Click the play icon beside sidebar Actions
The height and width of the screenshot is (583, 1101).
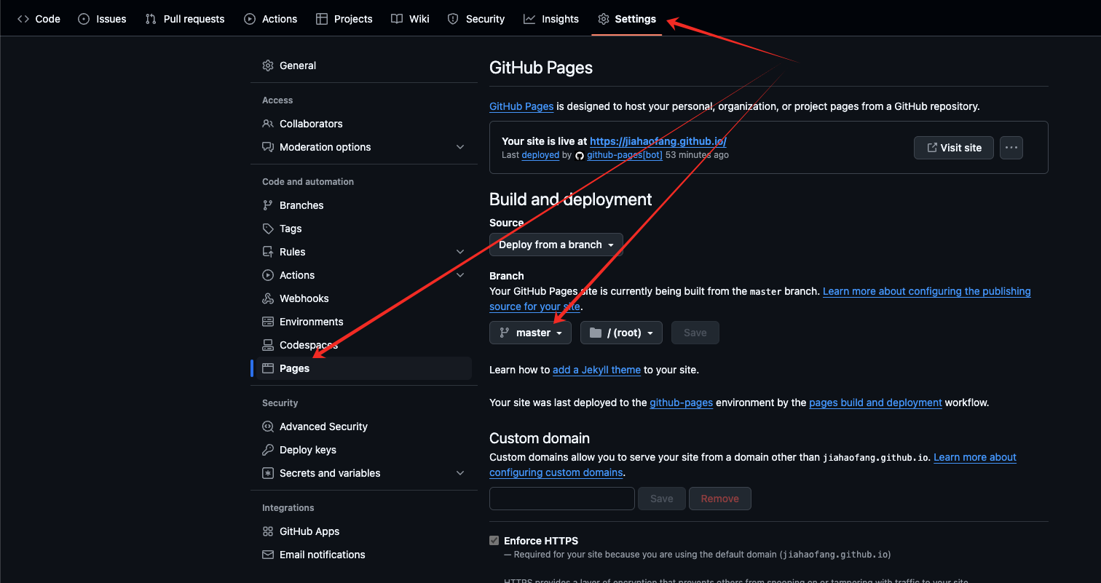coord(268,275)
